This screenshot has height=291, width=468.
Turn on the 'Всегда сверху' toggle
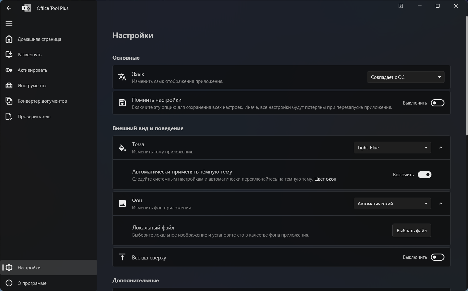point(437,257)
